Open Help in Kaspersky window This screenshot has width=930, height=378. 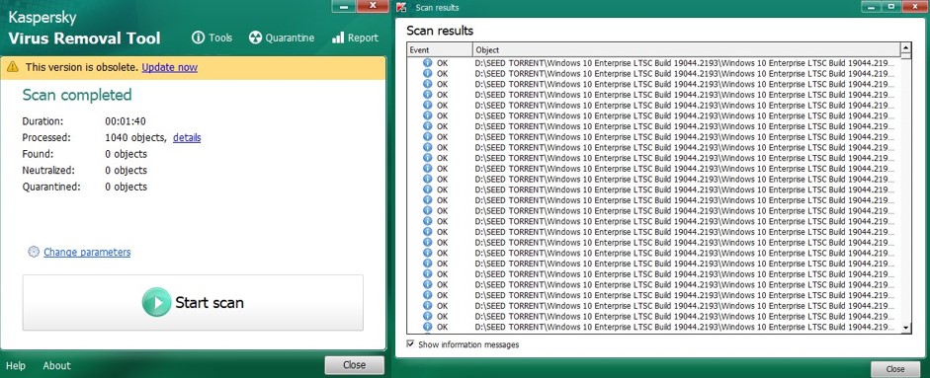16,365
